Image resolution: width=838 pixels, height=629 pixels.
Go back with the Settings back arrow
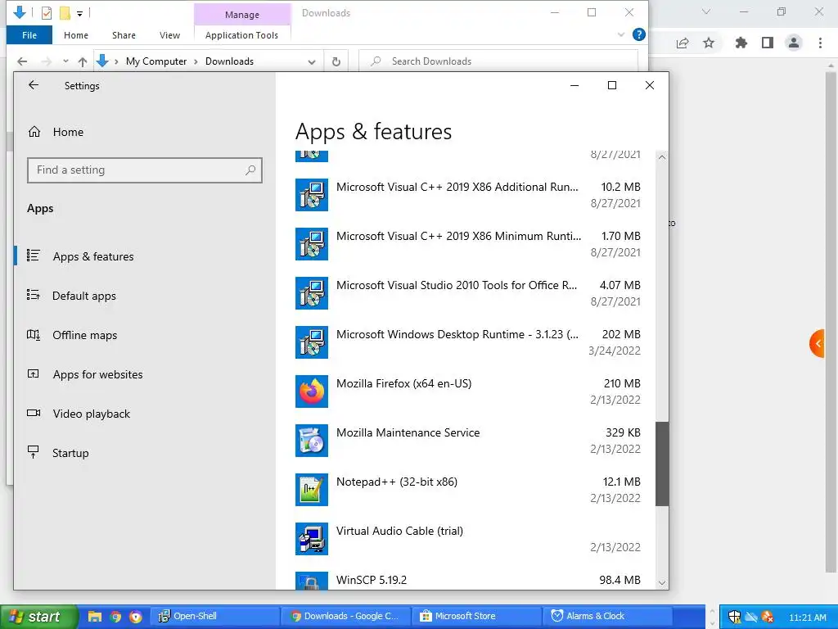tap(34, 85)
